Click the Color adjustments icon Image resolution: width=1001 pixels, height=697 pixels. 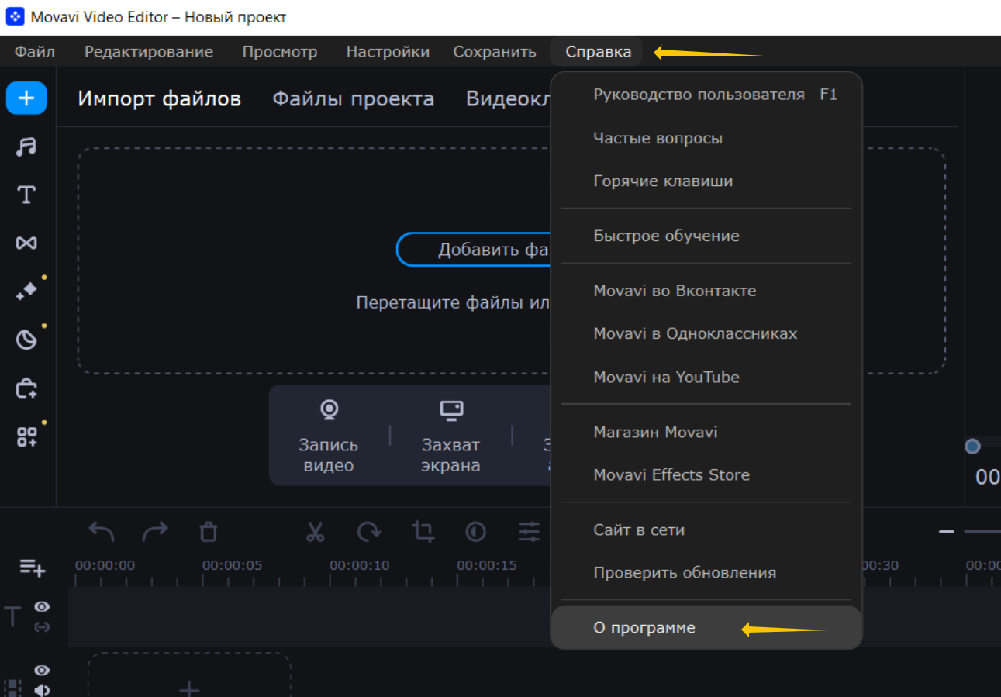(x=475, y=531)
